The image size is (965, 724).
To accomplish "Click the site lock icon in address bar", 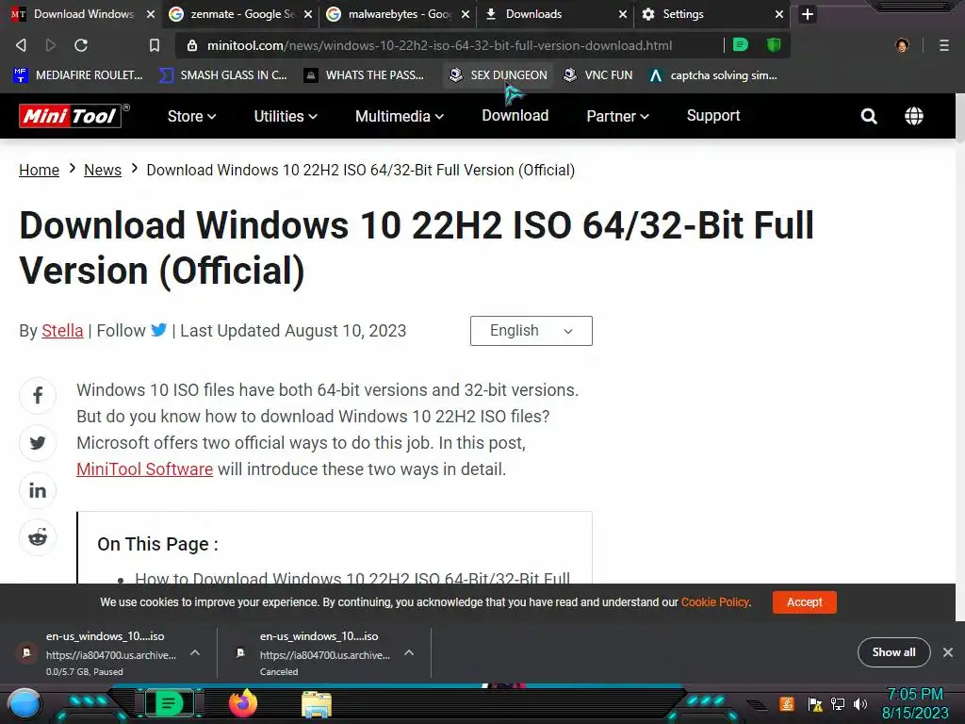I will [192, 45].
